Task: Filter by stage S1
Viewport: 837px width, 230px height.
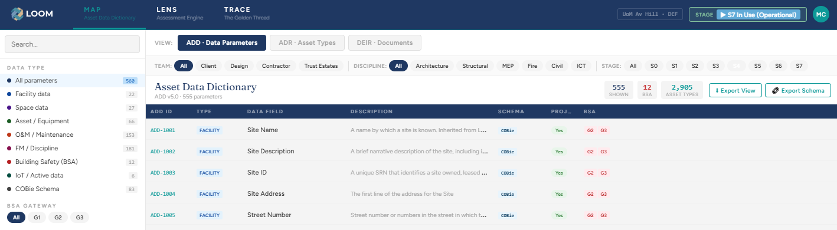Action: 674,66
